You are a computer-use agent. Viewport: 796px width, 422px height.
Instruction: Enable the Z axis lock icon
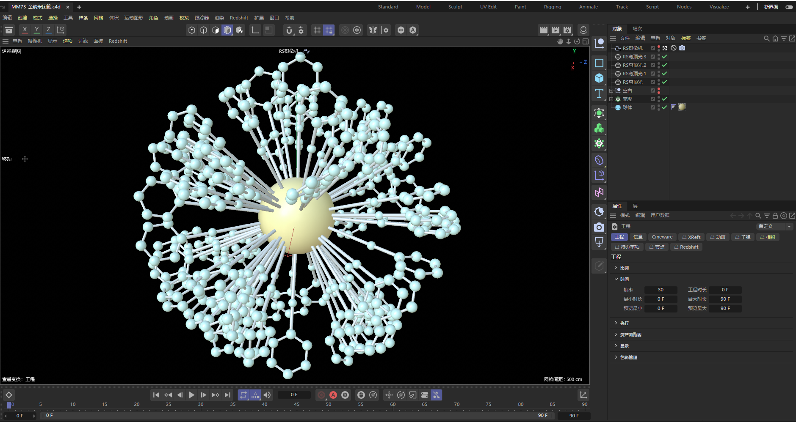[x=49, y=30]
